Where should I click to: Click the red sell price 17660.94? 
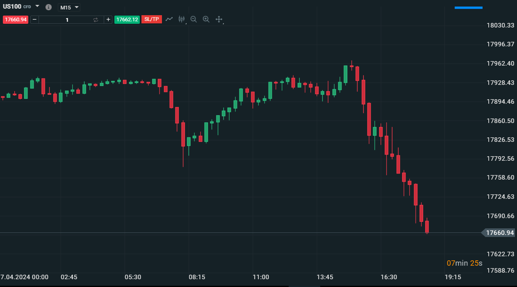(16, 20)
